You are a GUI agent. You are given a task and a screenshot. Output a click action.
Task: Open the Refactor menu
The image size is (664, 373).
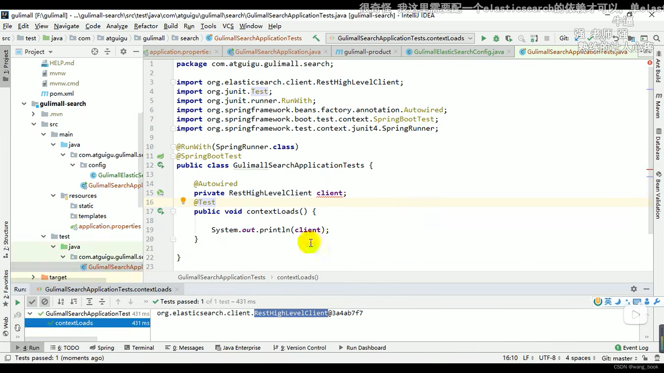click(146, 26)
